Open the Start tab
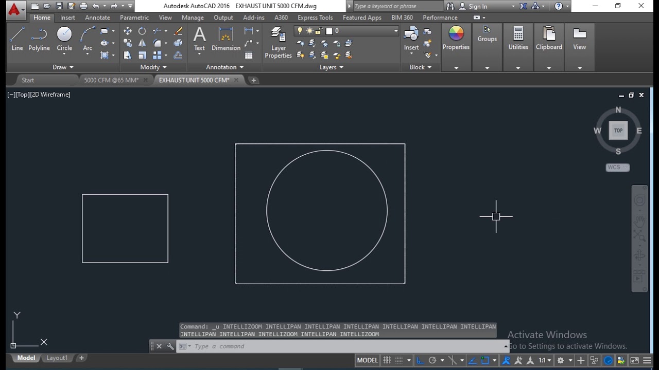The image size is (659, 370). (x=28, y=80)
